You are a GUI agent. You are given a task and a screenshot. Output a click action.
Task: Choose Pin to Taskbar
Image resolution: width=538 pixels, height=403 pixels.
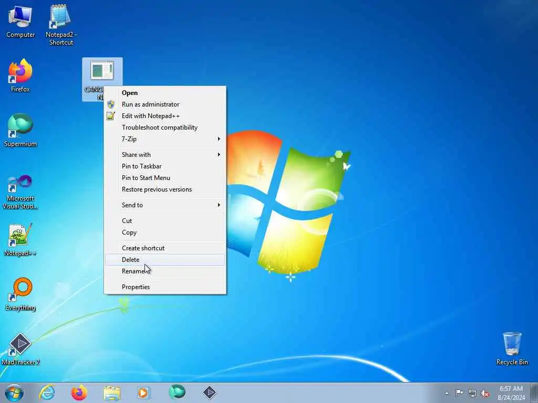[x=164, y=166]
